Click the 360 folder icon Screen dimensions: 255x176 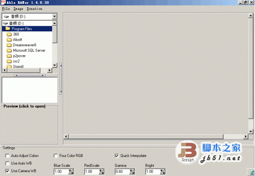click(9, 34)
